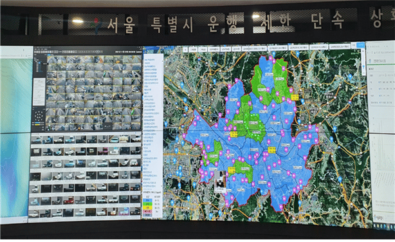Toggle the second checkbox in the map top toolbar

(x=202, y=50)
